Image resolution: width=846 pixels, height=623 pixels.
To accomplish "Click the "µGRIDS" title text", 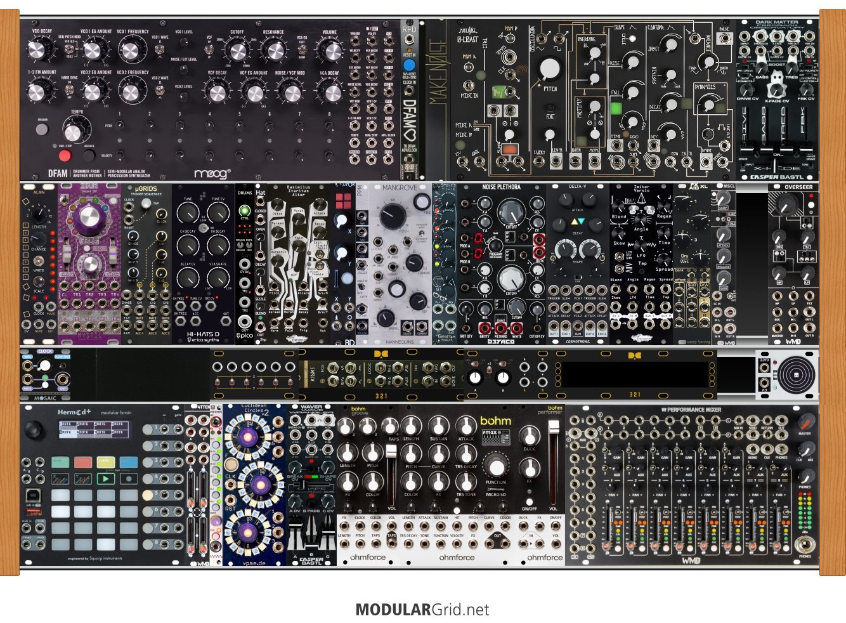I will 145,188.
